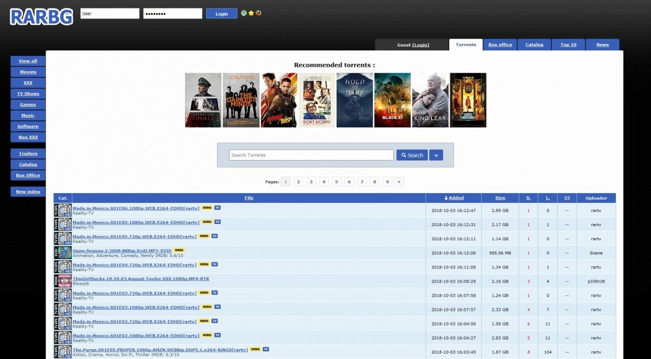Click category icon of Made.in.Mexico.S01E05.720p row
651x359 pixels.
click(x=62, y=239)
